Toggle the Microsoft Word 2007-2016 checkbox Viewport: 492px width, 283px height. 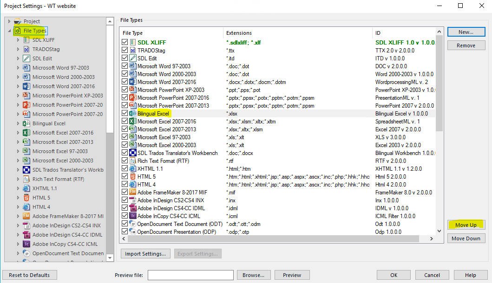pos(125,82)
